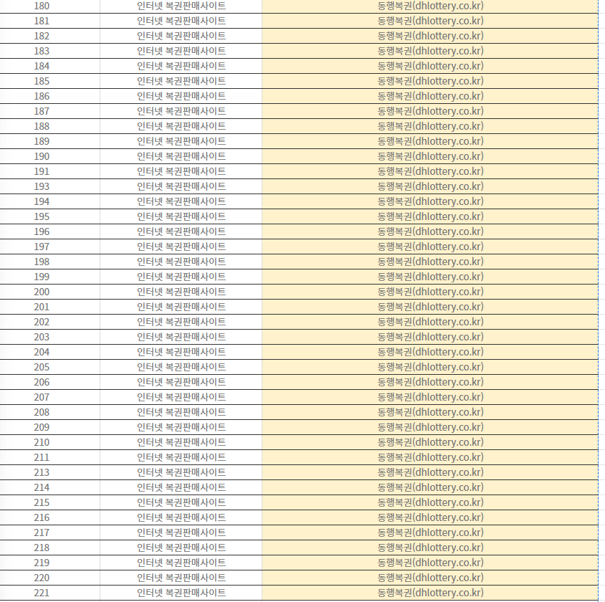Viewport: 605px width, 602px height.
Task: Select 인터넷 복권판매사이트 cell in row 207
Action: (181, 397)
